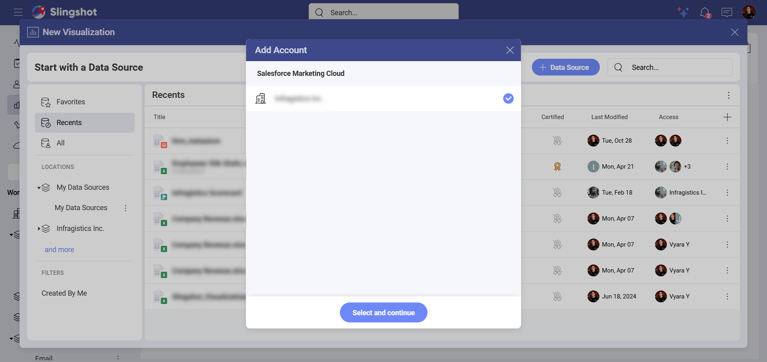Click the Access column header
Screen dimensions: 767x362
[669, 117]
